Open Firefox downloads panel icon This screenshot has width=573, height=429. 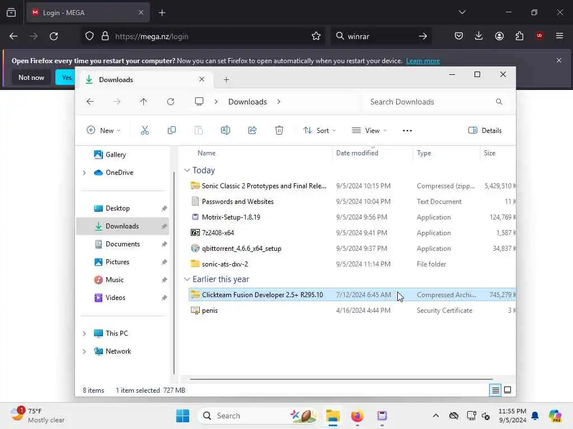(479, 36)
